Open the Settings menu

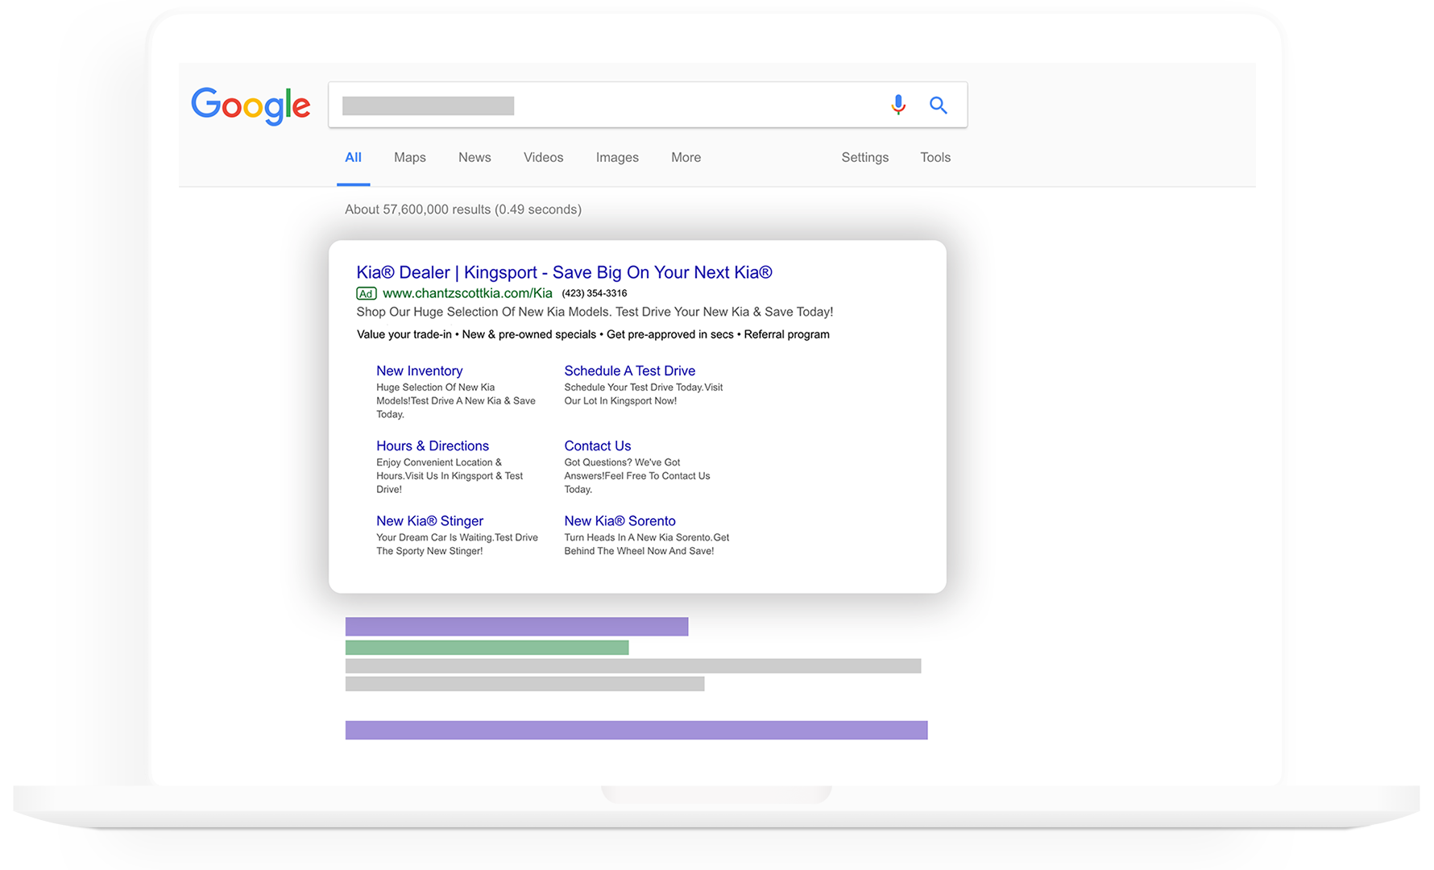point(864,158)
